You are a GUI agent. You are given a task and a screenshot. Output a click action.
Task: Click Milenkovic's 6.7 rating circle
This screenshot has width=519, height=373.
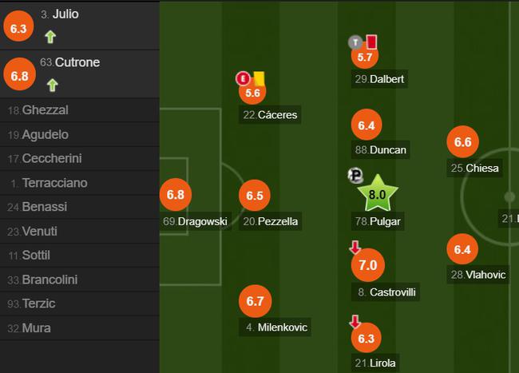pos(256,301)
